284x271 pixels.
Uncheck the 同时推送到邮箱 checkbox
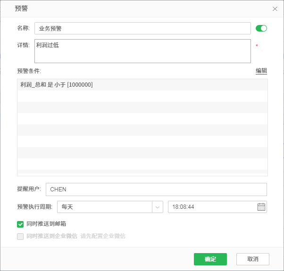20,224
